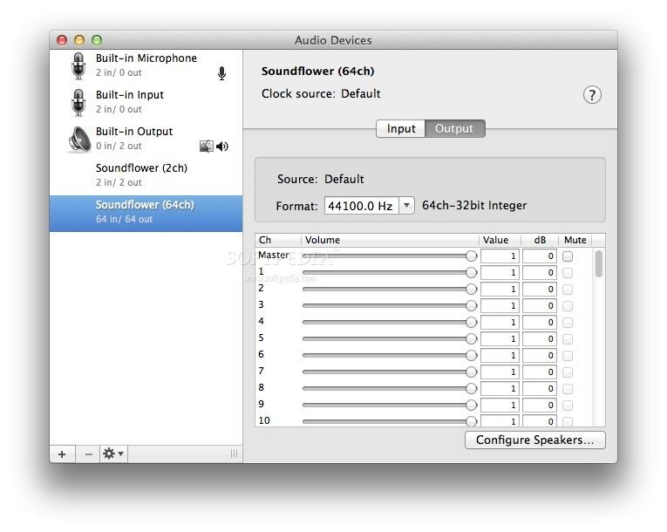Click the Built-in Microphone device icon
The height and width of the screenshot is (532, 667).
point(78,65)
